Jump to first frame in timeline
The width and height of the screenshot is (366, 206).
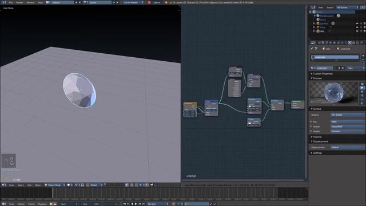(125, 204)
